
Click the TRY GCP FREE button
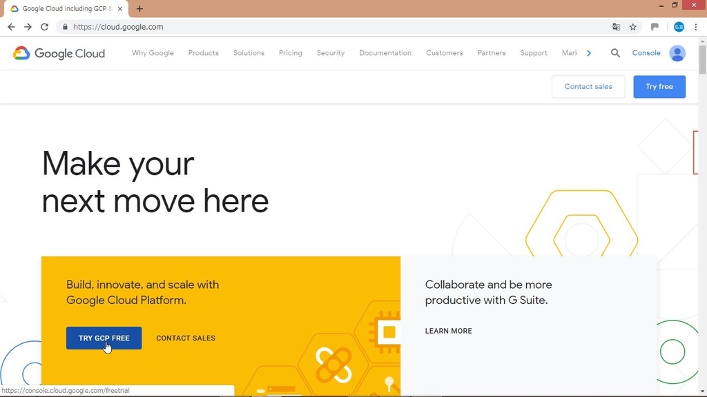pos(104,338)
